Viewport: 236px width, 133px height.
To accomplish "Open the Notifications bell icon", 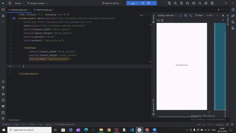I will [x=233, y=10].
